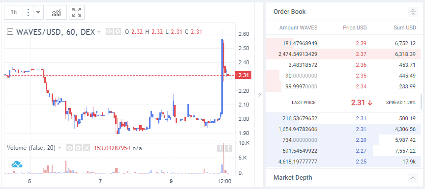
Task: Open the three-dots bar style menu
Action: click(28, 12)
